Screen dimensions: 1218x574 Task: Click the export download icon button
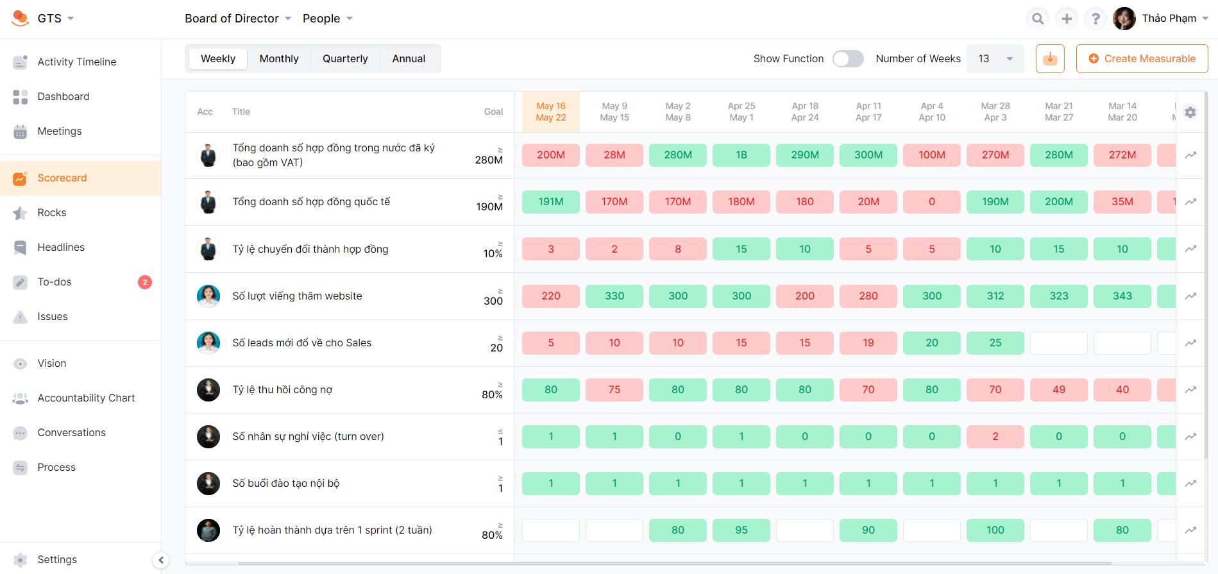click(x=1050, y=59)
